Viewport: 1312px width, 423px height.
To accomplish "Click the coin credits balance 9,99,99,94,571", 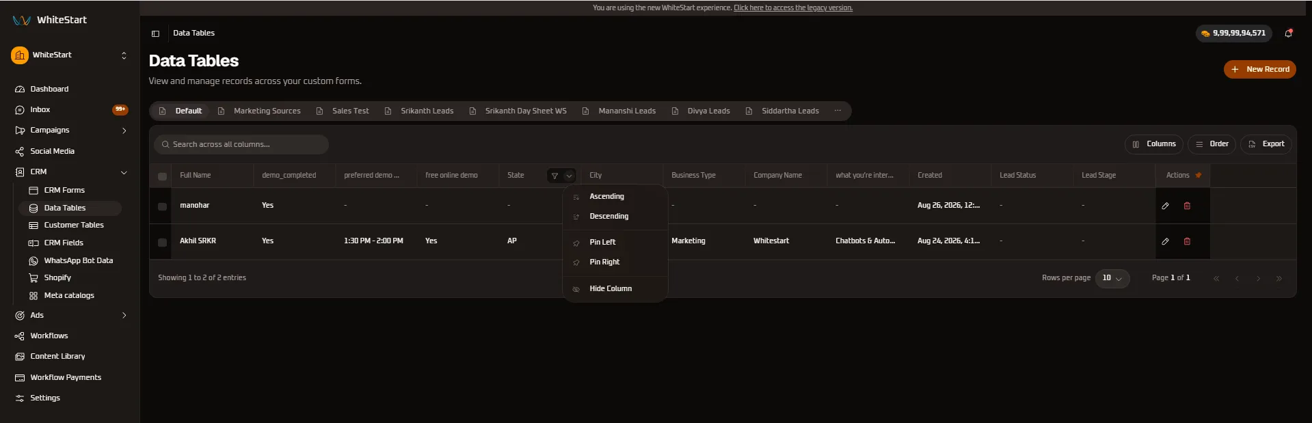I will tap(1233, 33).
